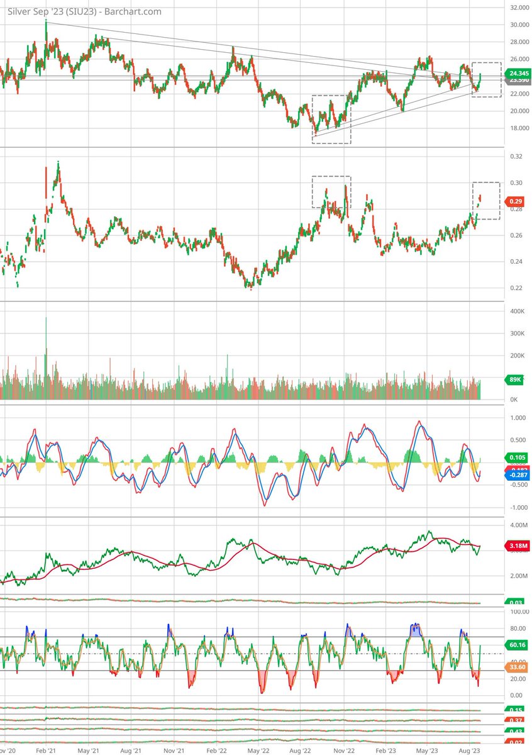Select the 1.000 MACD axis label
The width and height of the screenshot is (532, 755).
(x=518, y=418)
